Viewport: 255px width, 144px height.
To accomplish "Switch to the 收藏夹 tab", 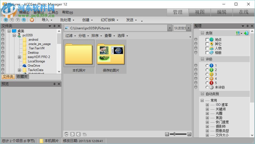I will (x=22, y=77).
